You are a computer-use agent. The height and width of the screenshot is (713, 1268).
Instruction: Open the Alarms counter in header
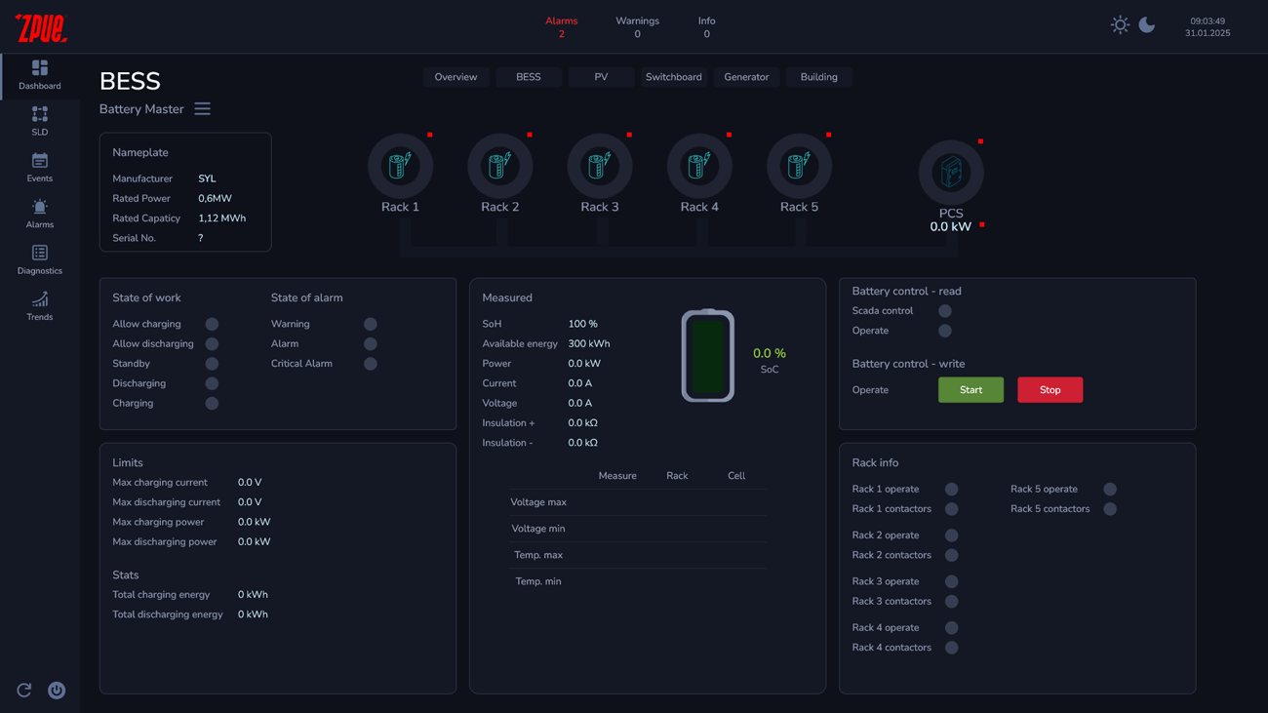pyautogui.click(x=561, y=27)
